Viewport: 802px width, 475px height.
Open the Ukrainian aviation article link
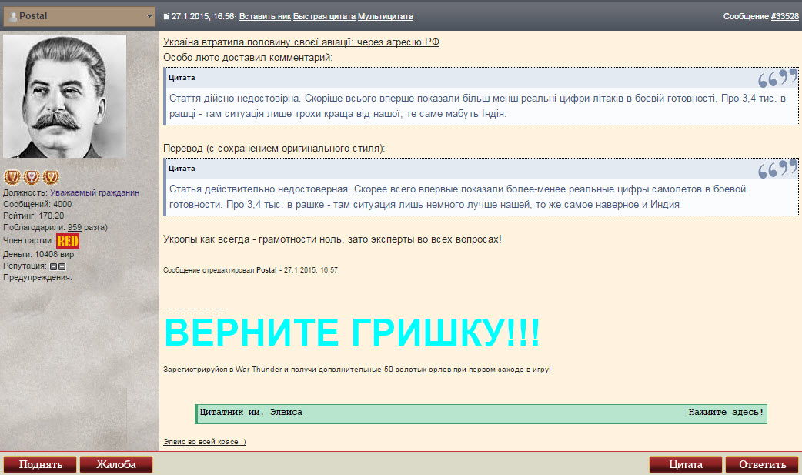pos(301,42)
